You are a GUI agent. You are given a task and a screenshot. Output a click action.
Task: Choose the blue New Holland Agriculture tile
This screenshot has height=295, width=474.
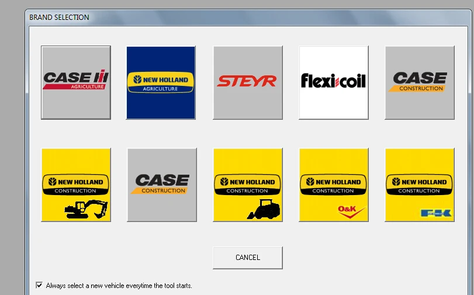(x=161, y=82)
